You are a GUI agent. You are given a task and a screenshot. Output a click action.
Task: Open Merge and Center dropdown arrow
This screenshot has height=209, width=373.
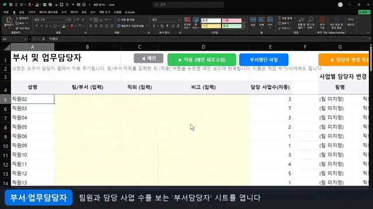(x=147, y=26)
